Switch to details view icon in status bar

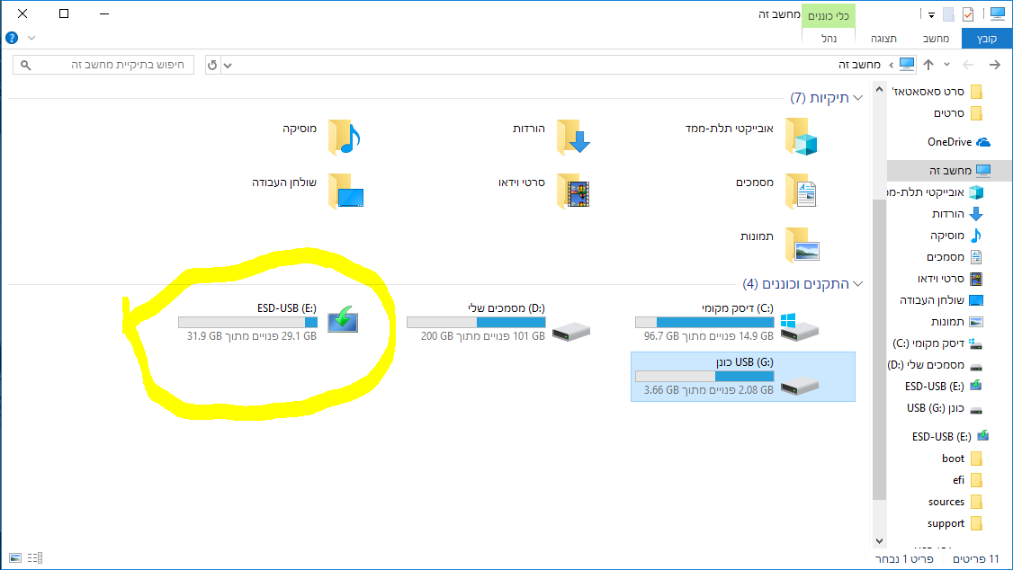coord(35,557)
